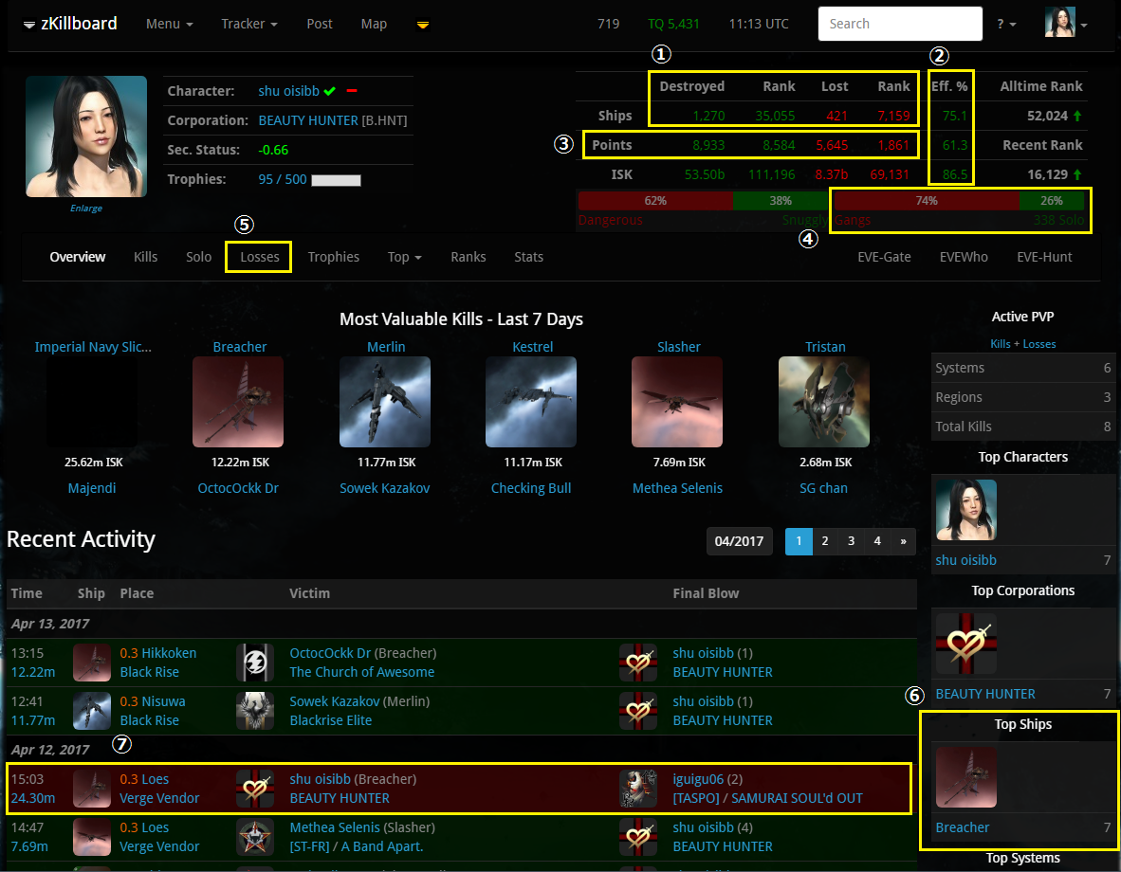Click the Search input field
Viewport: 1121px width, 872px height.
click(x=899, y=24)
